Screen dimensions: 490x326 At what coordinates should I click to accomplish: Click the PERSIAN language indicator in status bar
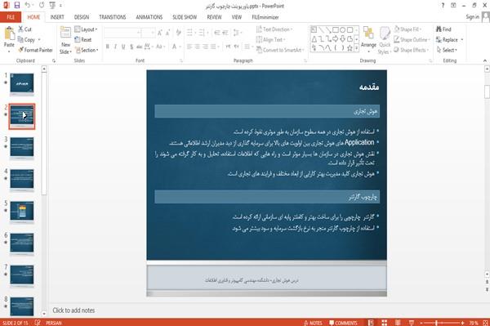pyautogui.click(x=54, y=323)
